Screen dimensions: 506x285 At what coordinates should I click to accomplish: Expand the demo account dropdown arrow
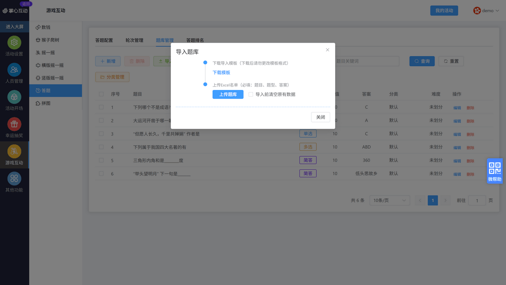(x=497, y=11)
